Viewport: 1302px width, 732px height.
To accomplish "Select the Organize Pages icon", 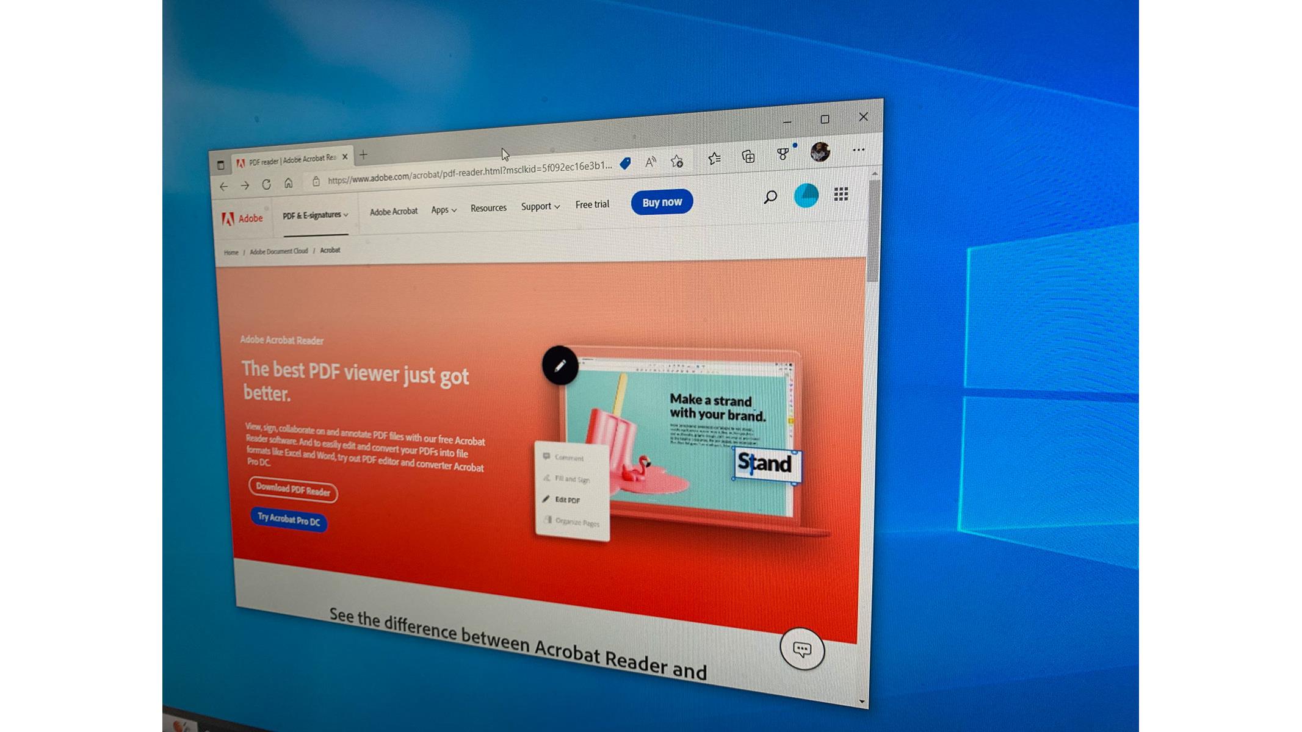I will click(548, 523).
